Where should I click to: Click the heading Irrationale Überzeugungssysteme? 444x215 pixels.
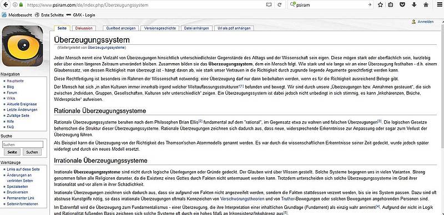pyautogui.click(x=100, y=161)
